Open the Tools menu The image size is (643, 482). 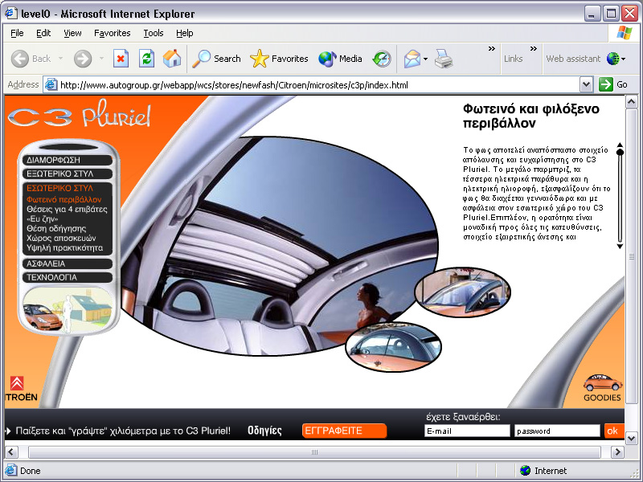(x=154, y=33)
